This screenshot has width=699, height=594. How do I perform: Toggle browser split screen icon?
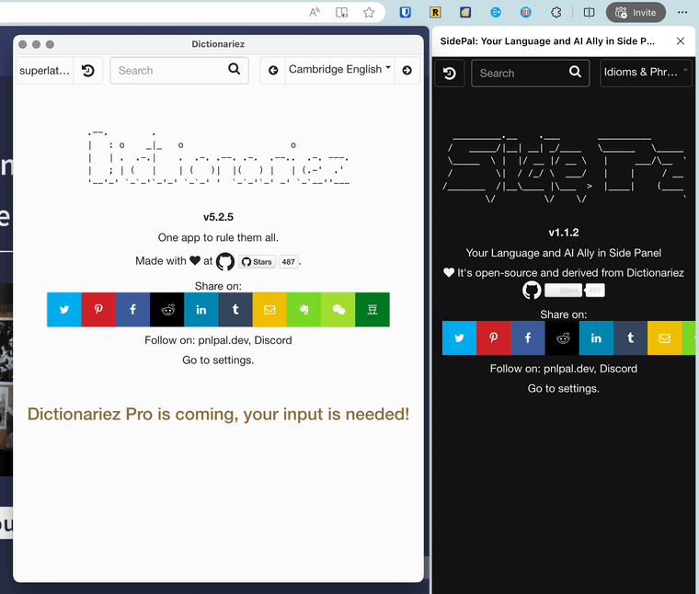589,13
